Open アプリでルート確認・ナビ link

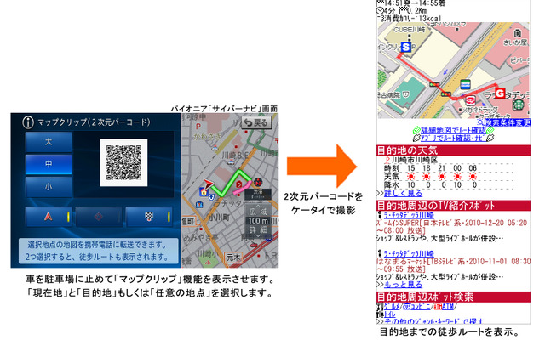pyautogui.click(x=455, y=138)
